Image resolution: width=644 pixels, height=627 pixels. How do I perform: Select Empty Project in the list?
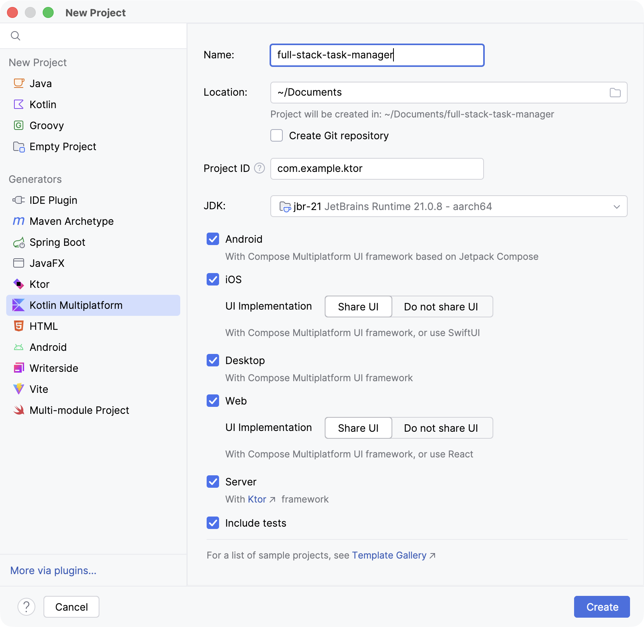93,146
